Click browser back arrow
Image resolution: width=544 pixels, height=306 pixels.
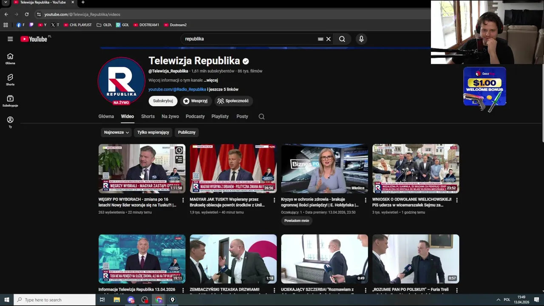pos(6,14)
